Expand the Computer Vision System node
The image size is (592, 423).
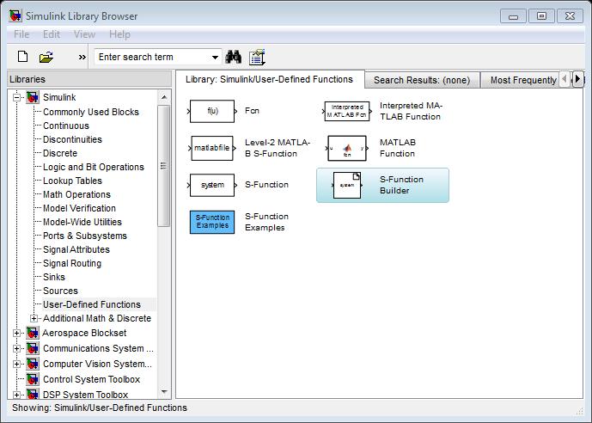[16, 364]
